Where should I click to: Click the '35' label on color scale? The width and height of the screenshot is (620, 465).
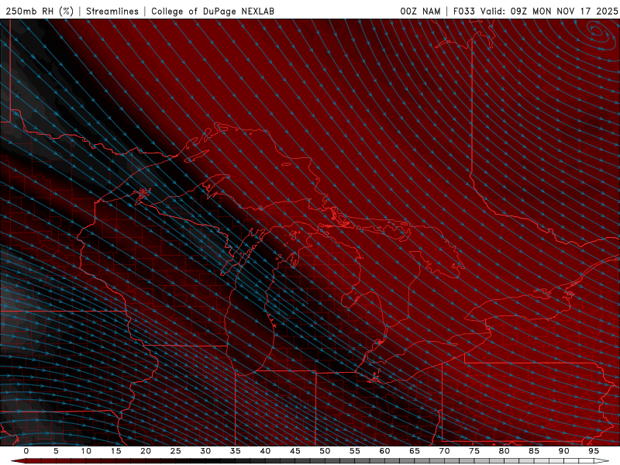pos(236,451)
